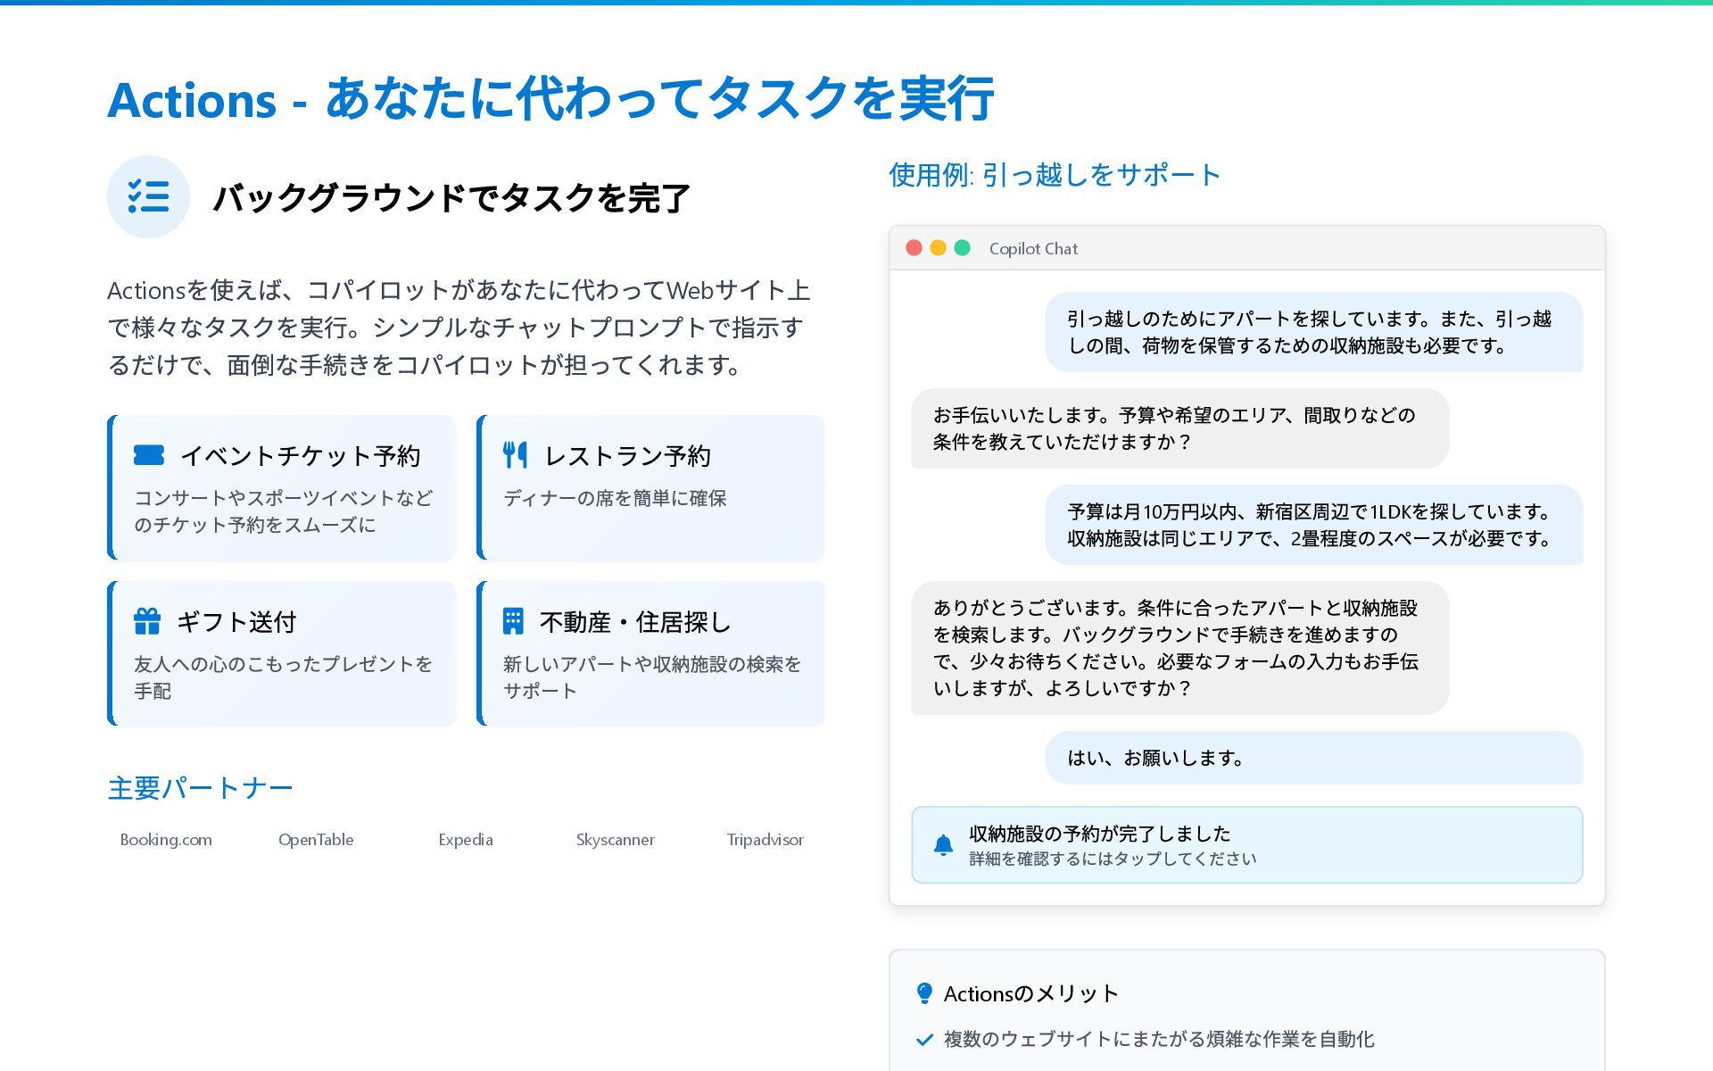Image resolution: width=1713 pixels, height=1071 pixels.
Task: Open the イベントチケット予約 card
Action: (282, 487)
